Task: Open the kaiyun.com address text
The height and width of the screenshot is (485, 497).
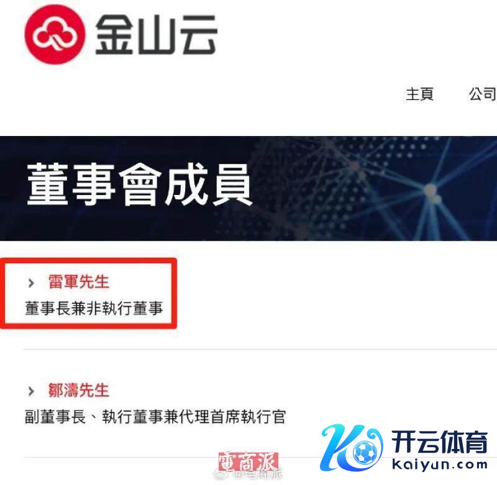Action: 440,465
